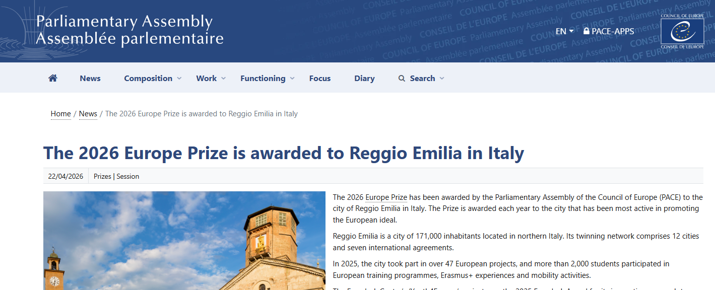The height and width of the screenshot is (290, 715).
Task: Select the Focus menu item
Action: coord(320,79)
